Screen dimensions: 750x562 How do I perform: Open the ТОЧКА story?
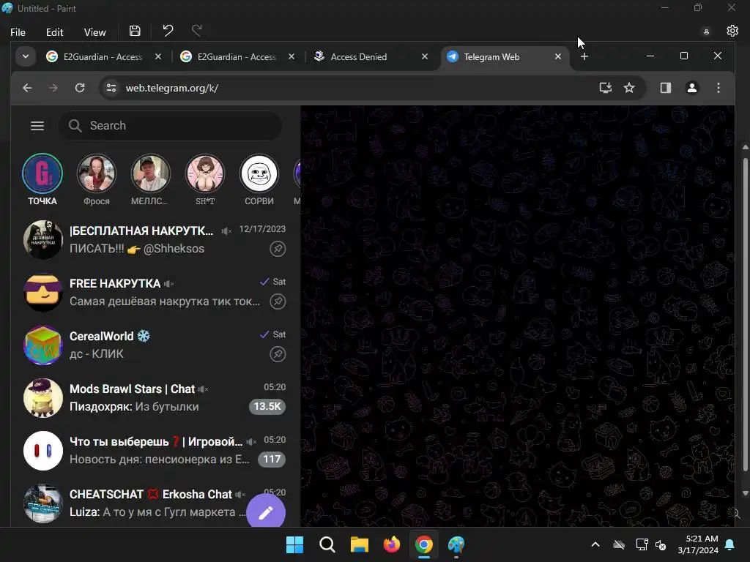click(42, 179)
